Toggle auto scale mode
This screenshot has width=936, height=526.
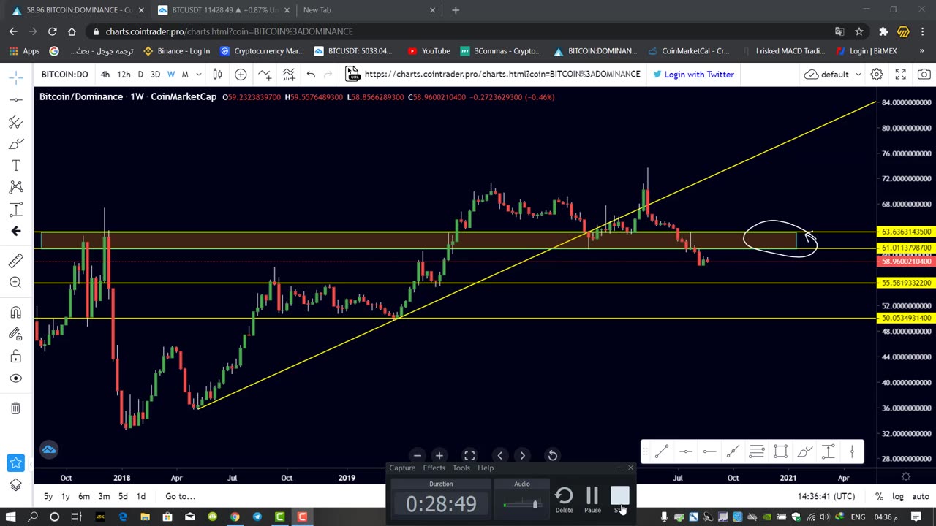coord(920,497)
